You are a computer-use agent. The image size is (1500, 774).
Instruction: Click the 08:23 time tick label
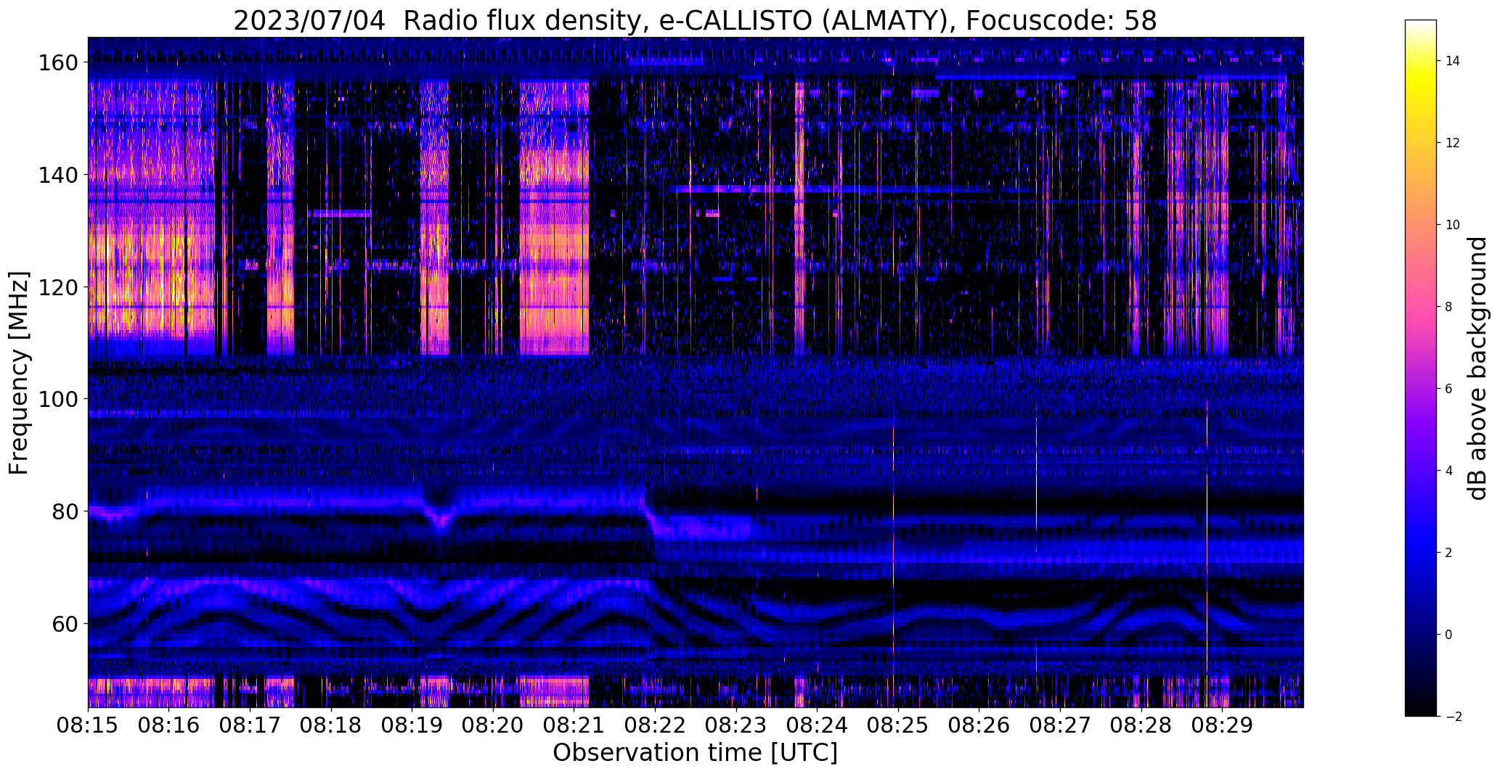[x=736, y=726]
